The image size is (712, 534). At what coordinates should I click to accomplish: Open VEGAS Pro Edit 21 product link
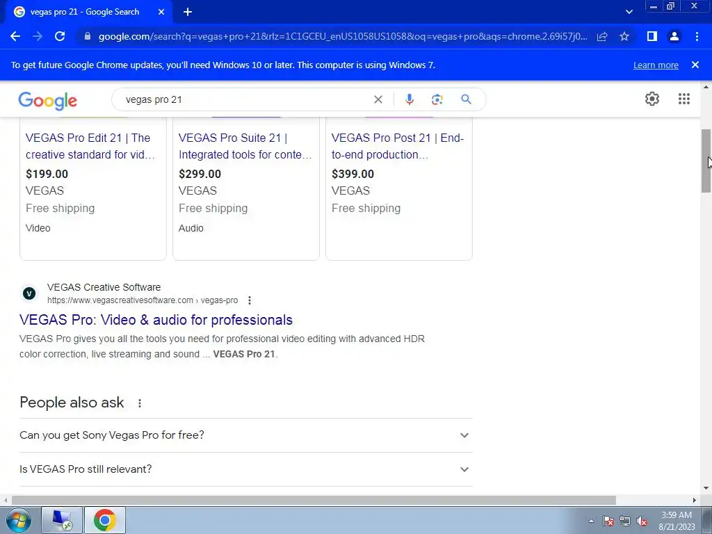90,146
